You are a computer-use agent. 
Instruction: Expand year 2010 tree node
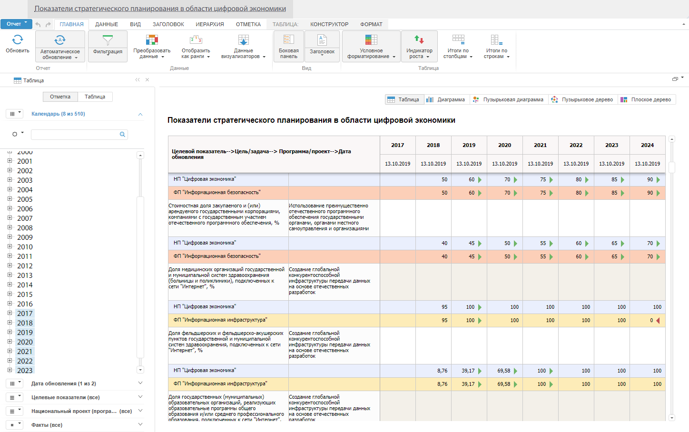[x=10, y=246]
